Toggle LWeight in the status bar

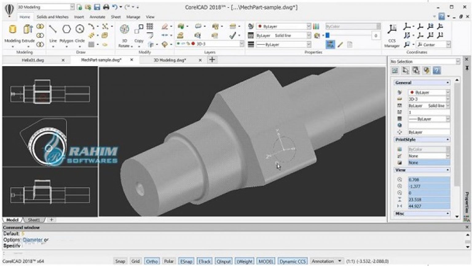[245, 261]
